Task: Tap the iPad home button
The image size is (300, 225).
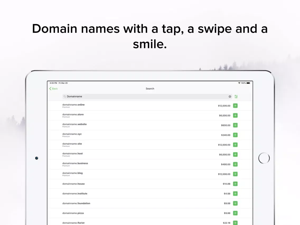Action: point(264,158)
